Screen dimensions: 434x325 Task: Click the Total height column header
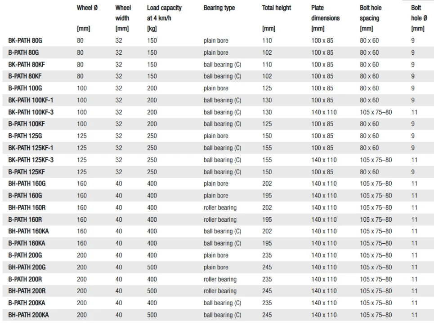[x=277, y=8]
